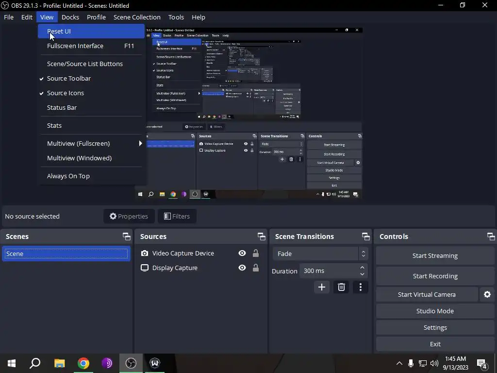Click Start Streaming button

(435, 255)
